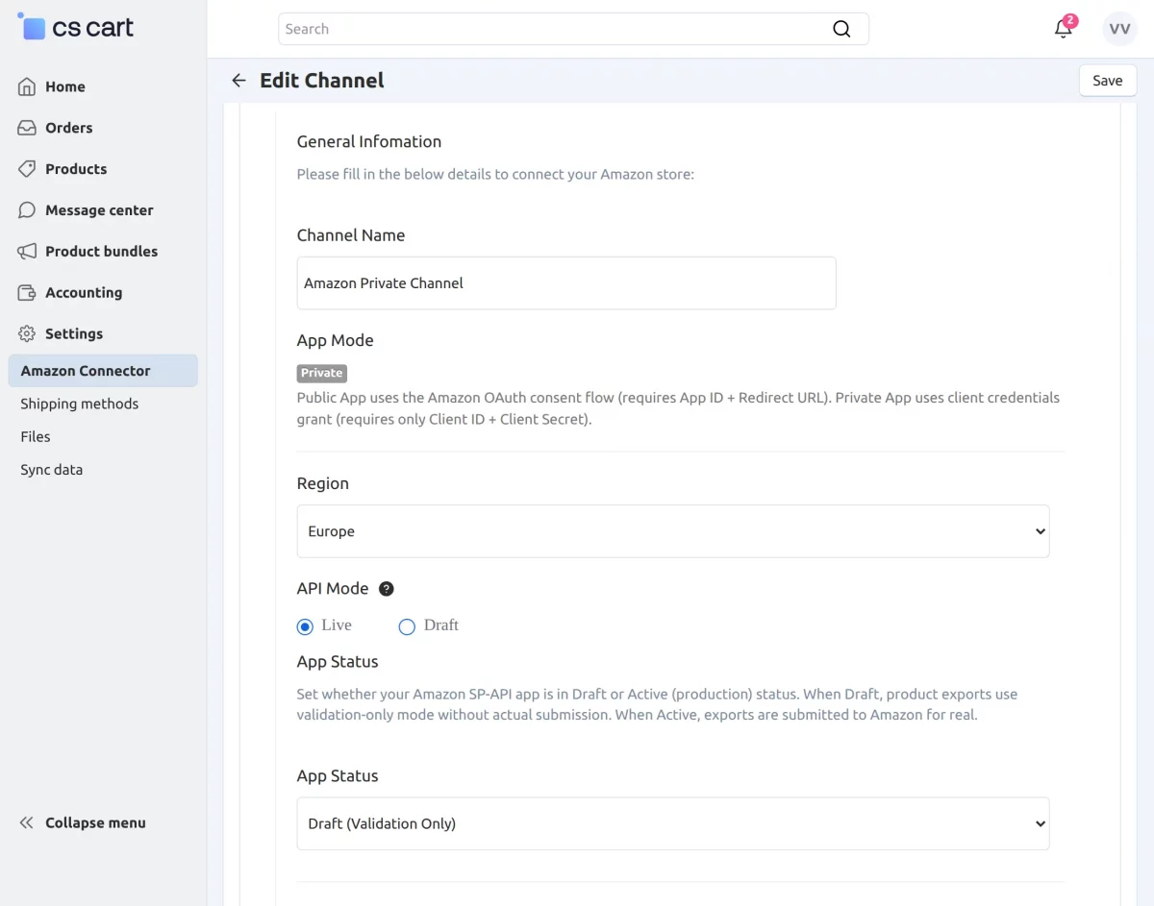
Task: Click the Edit Channel heading
Action: pyautogui.click(x=322, y=81)
